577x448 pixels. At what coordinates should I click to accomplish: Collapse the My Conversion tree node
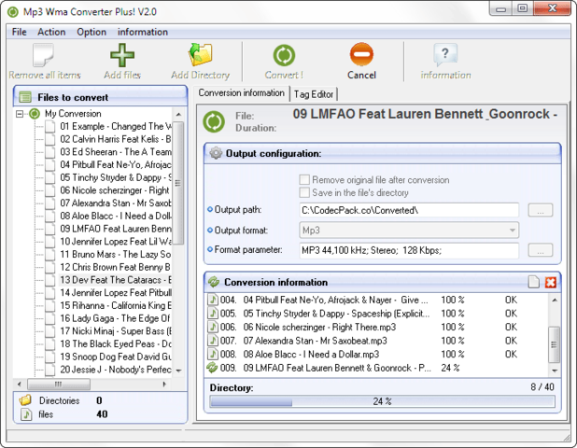coord(20,114)
